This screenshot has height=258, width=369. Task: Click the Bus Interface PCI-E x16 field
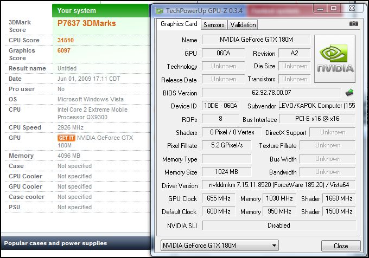317,119
